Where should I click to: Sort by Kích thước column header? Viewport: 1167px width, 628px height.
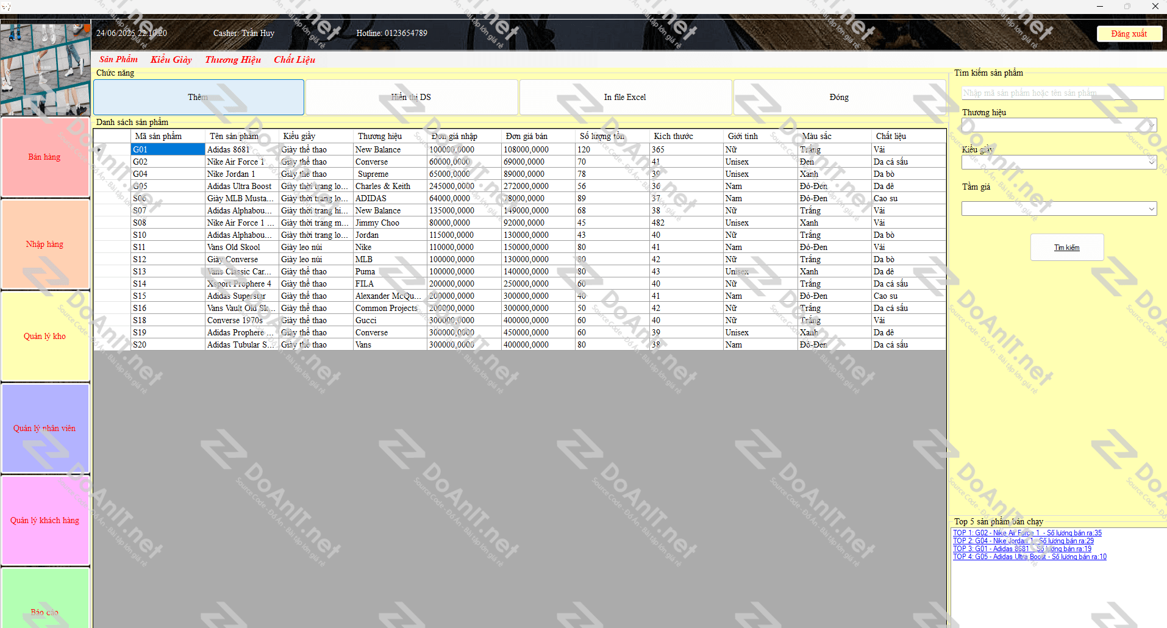[x=687, y=136]
